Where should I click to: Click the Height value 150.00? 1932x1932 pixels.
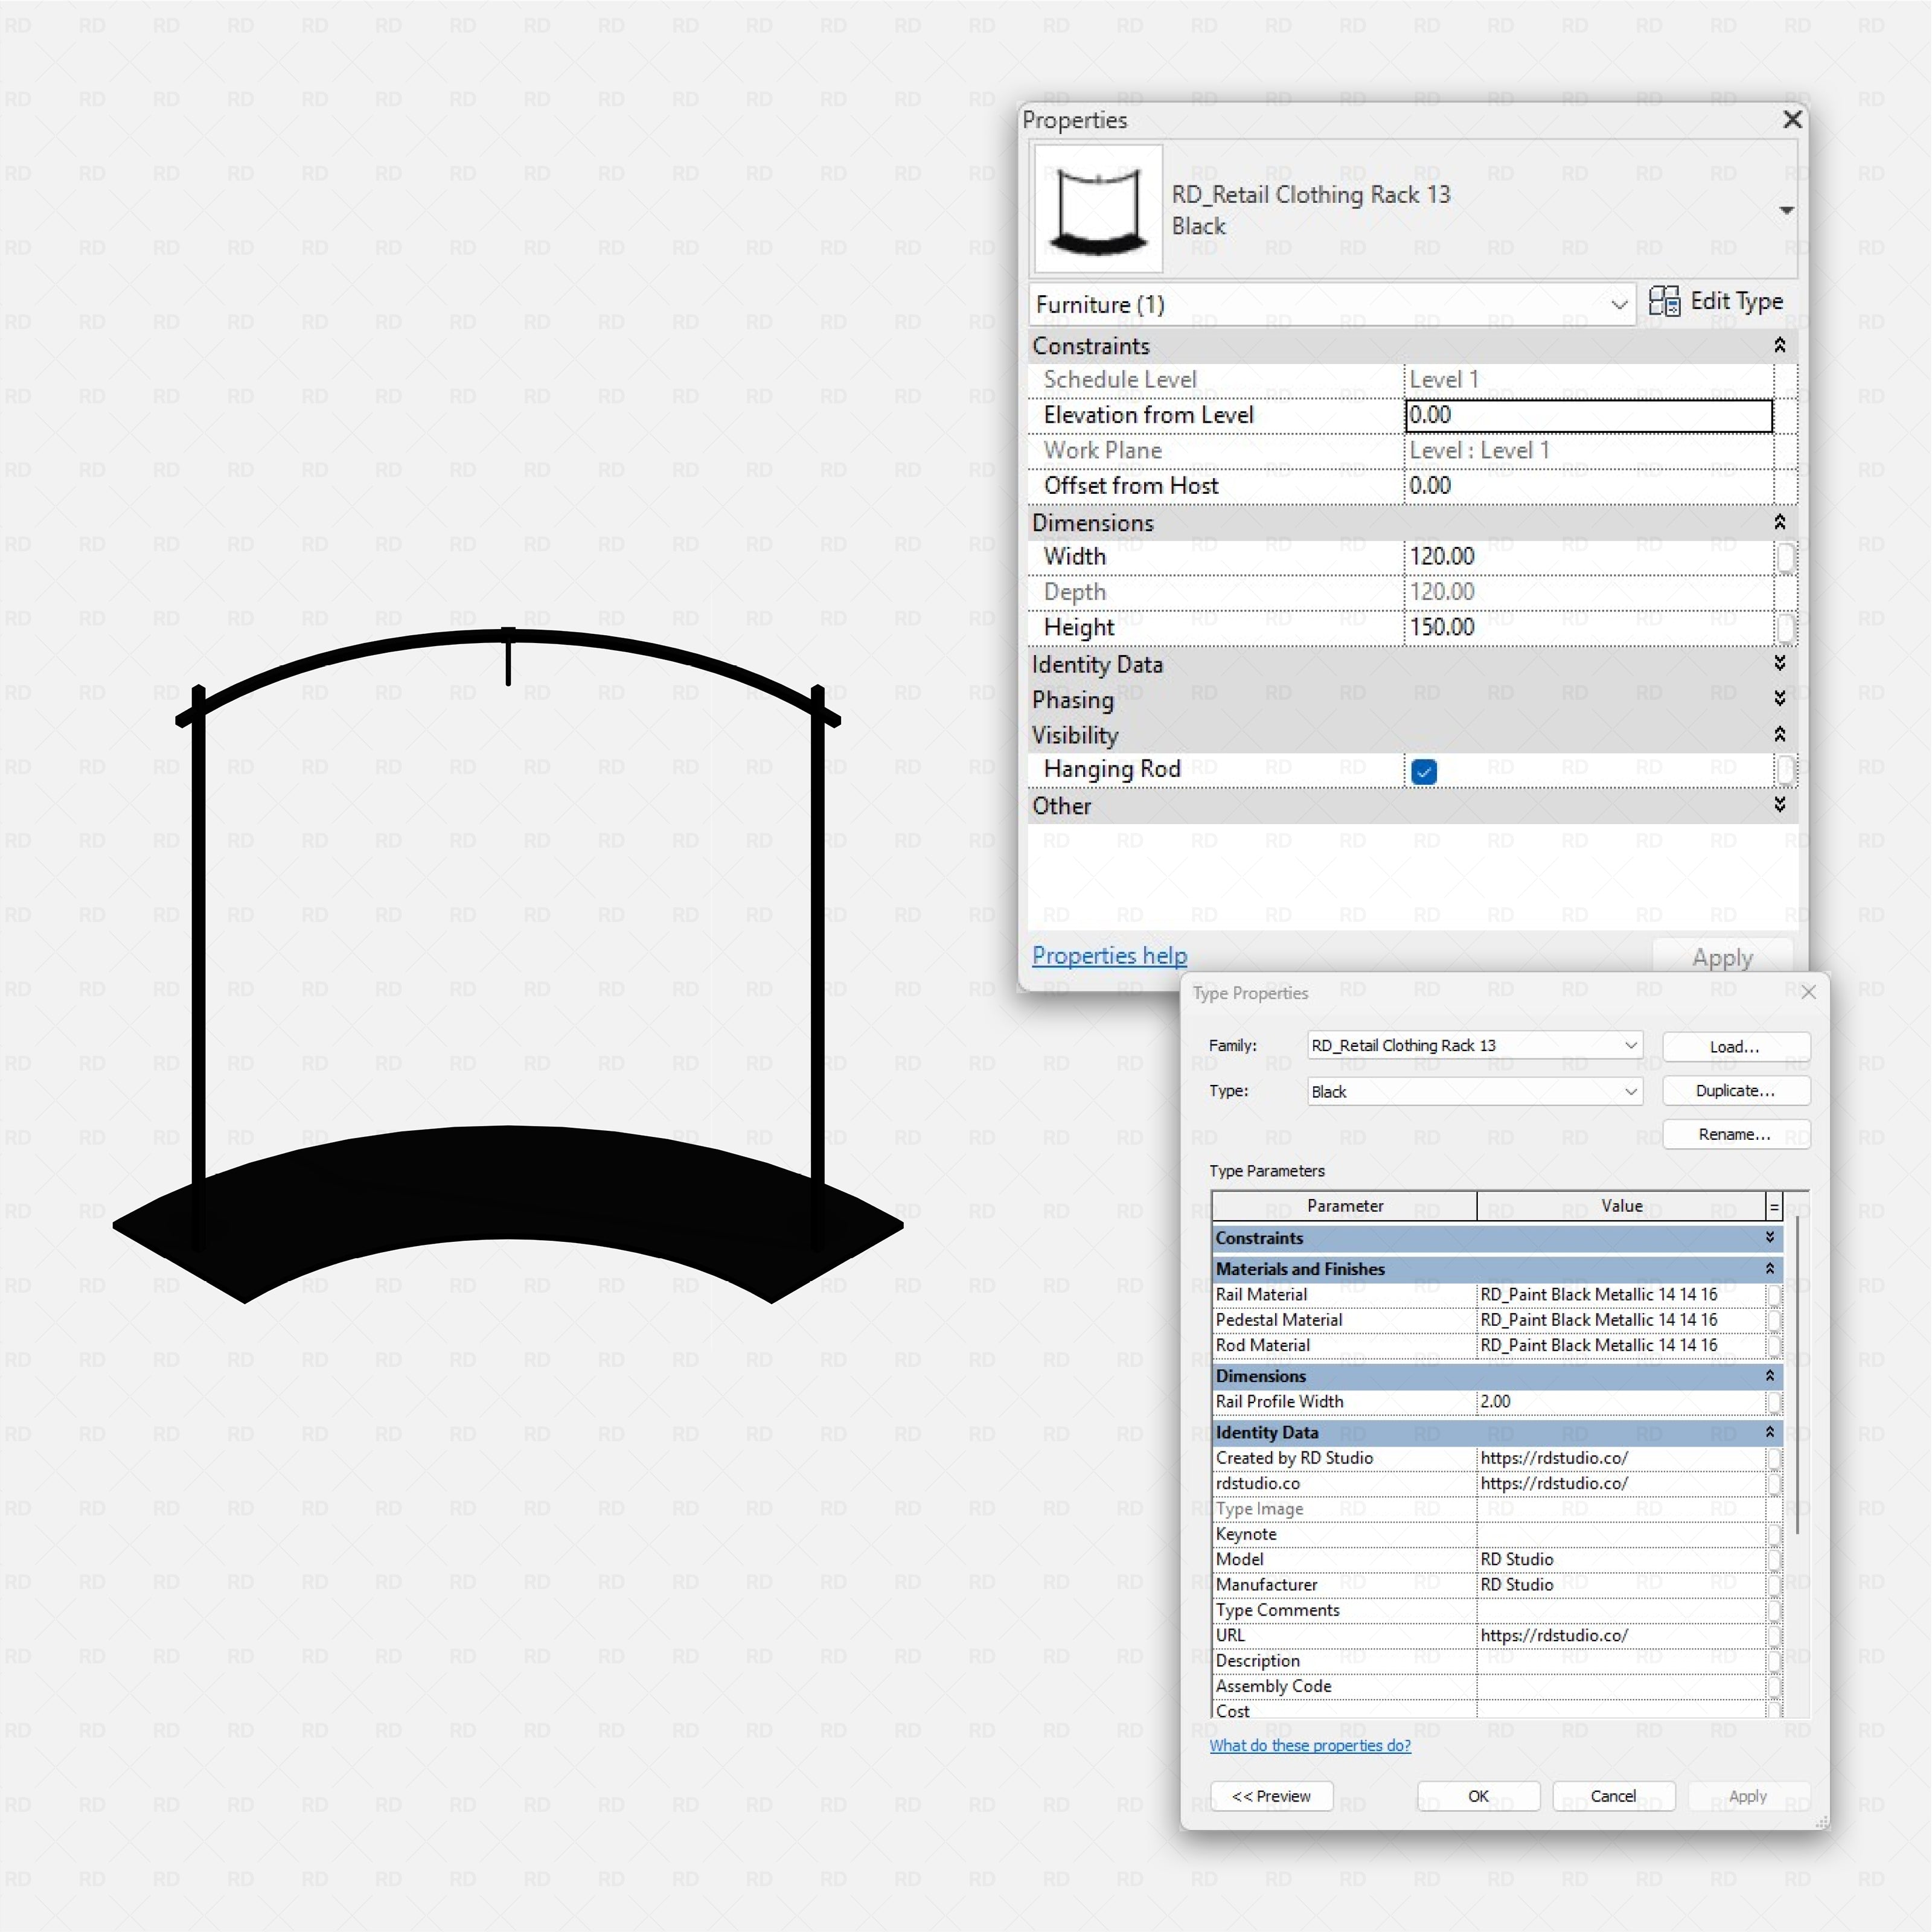(x=1588, y=627)
